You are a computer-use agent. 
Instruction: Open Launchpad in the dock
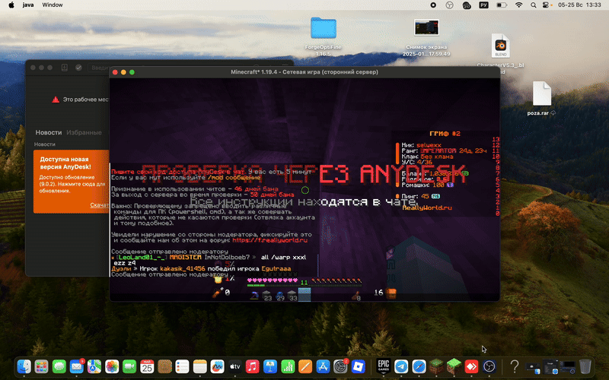[x=41, y=366]
